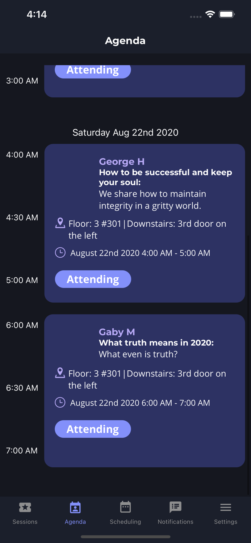Toggle the partially visible Attending button at top
The image size is (251, 543).
93,71
